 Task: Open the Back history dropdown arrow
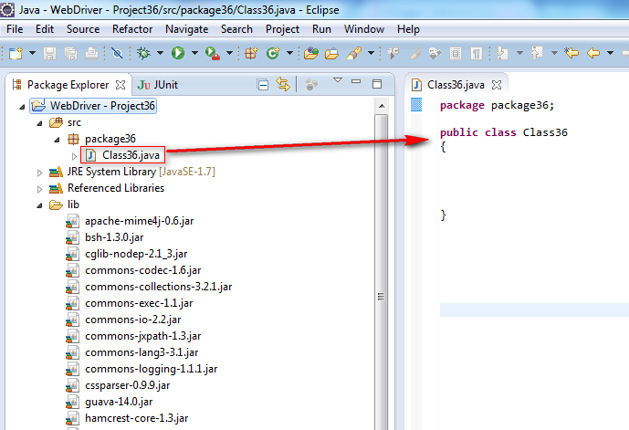click(610, 53)
